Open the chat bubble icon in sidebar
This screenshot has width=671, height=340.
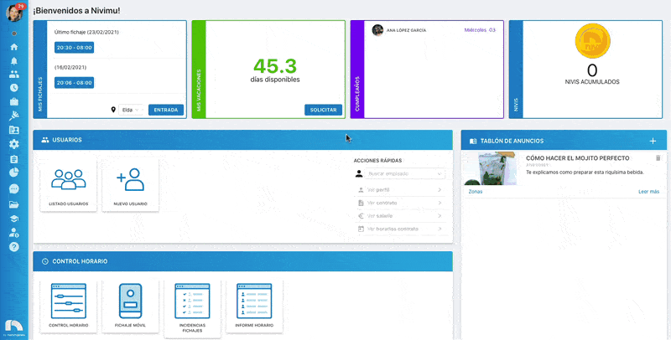point(13,188)
